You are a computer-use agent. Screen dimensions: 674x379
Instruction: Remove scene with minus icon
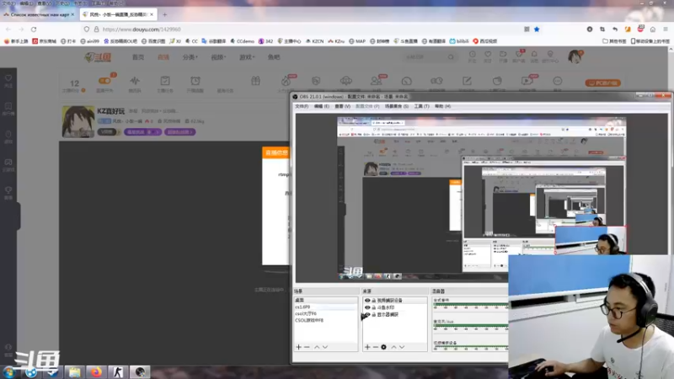coord(307,347)
